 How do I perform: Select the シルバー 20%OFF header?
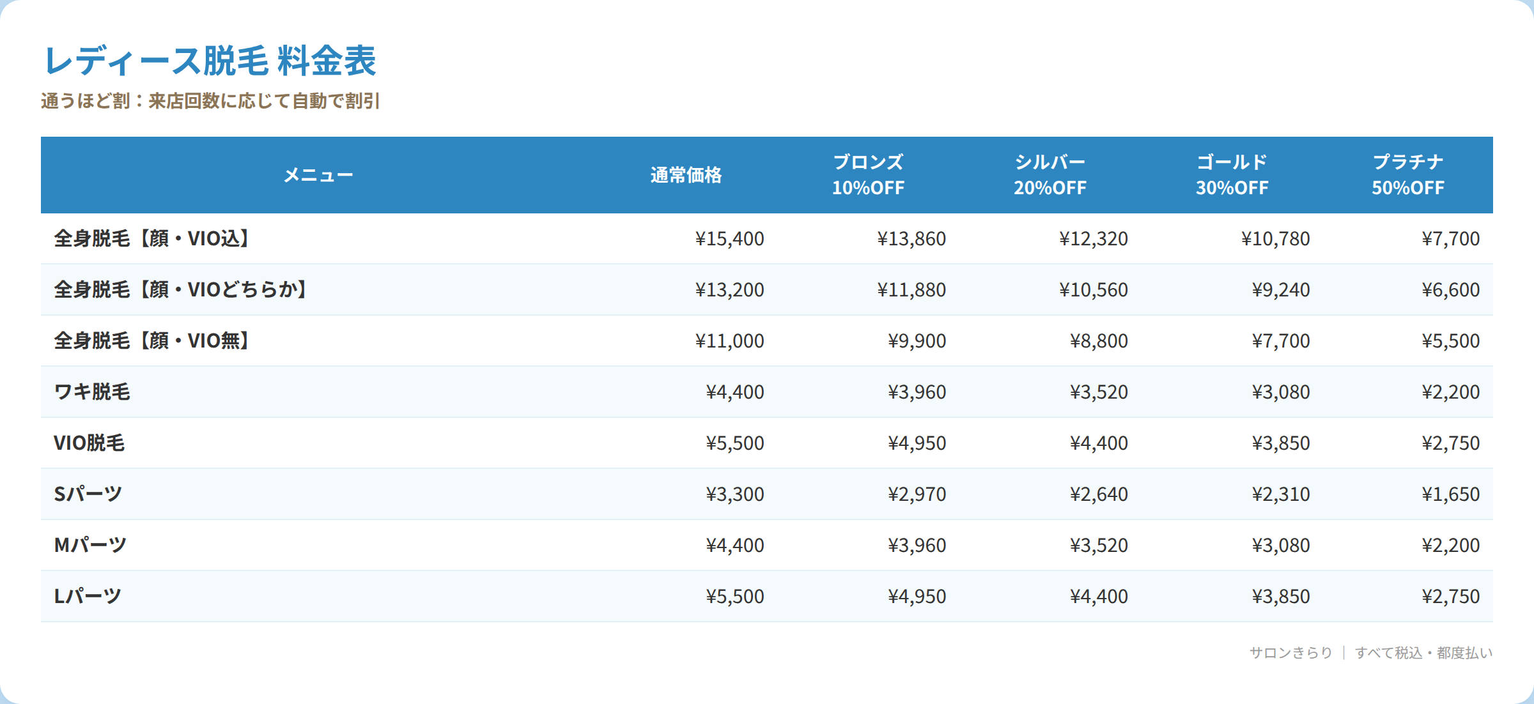[1050, 175]
